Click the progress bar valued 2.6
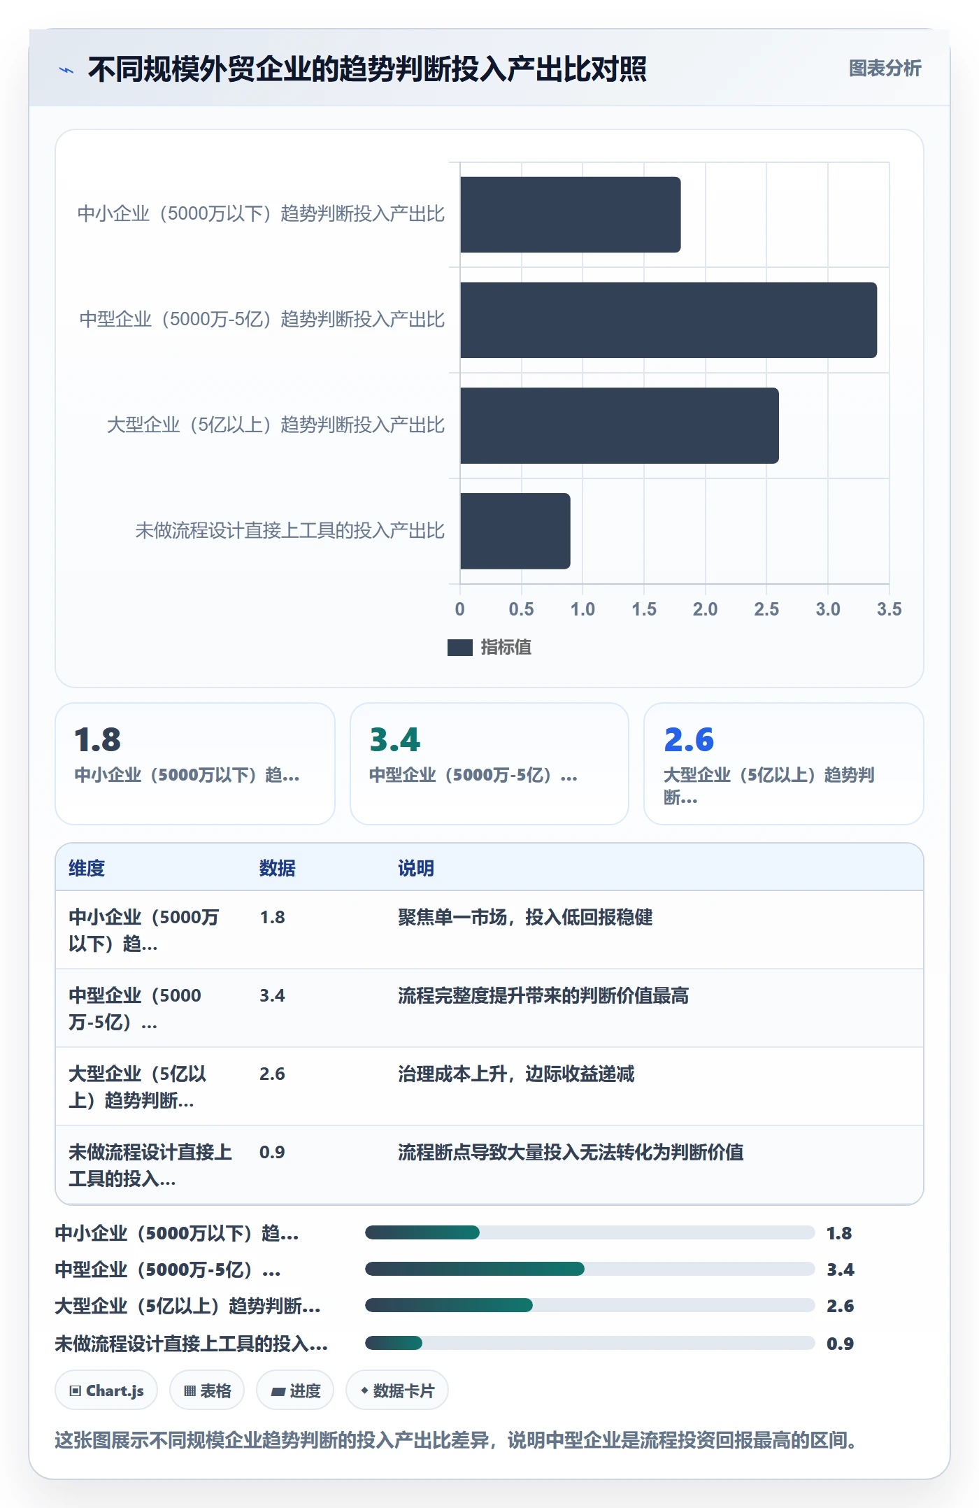 point(590,1305)
